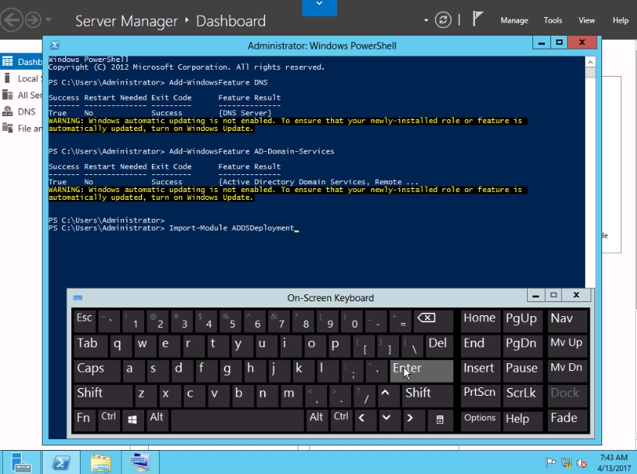Screen dimensions: 637x474
Task: Click the network icon in system tray
Action: (x=566, y=462)
